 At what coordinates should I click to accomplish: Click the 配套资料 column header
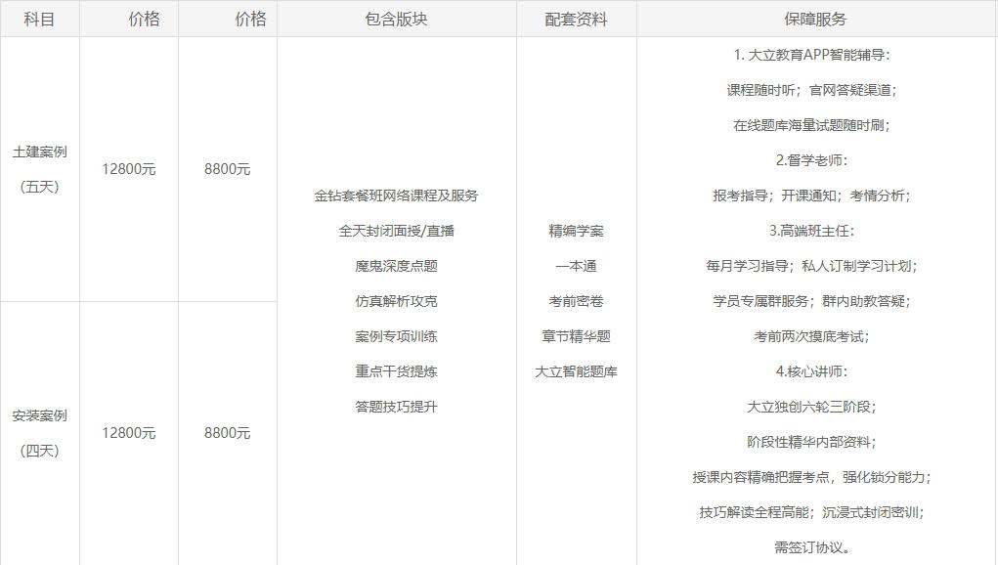point(576,19)
